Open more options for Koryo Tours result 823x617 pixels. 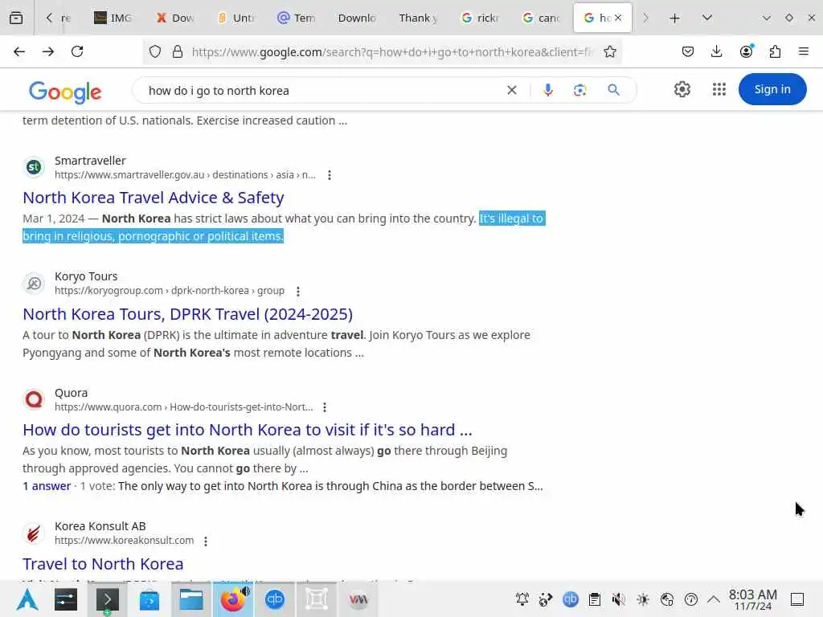298,291
